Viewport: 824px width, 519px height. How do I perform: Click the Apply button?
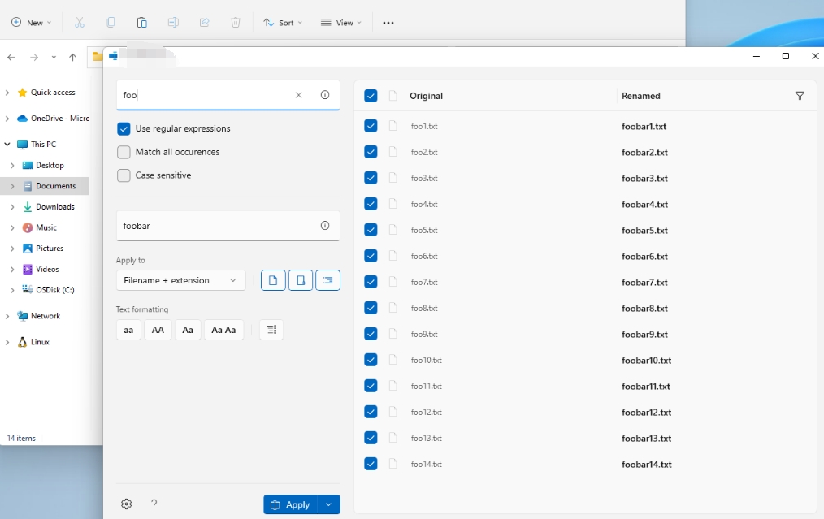coord(290,504)
